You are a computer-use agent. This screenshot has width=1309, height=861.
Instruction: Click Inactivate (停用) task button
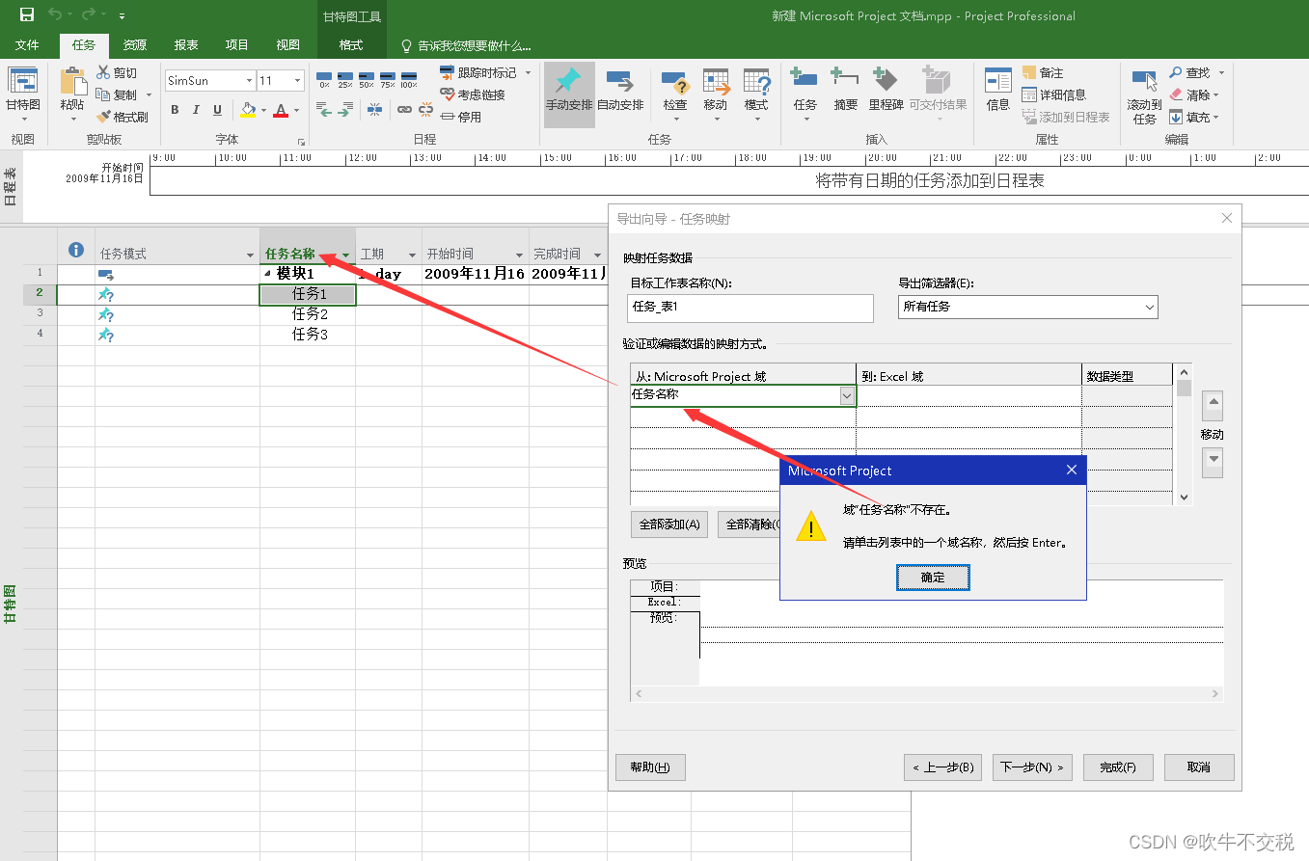(461, 117)
